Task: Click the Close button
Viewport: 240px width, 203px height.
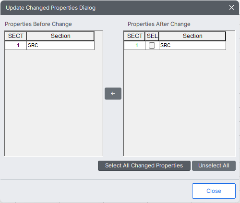Action: point(214,191)
